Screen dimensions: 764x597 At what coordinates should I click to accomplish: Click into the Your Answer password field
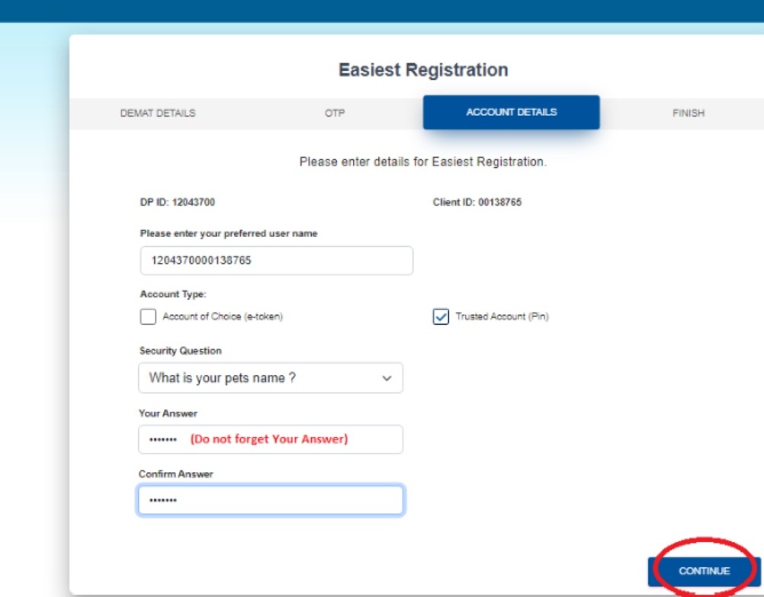(x=271, y=440)
